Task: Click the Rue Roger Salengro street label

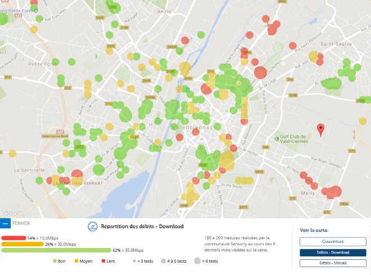Action: pyautogui.click(x=327, y=163)
